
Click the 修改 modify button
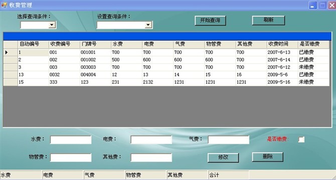pos(223,157)
